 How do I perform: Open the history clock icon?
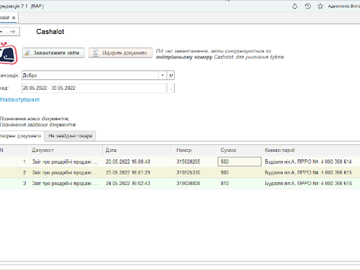coord(308,6)
